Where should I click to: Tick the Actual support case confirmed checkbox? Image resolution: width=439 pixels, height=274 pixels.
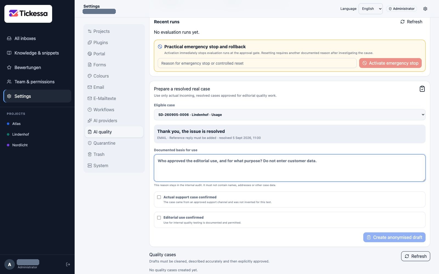pyautogui.click(x=159, y=197)
